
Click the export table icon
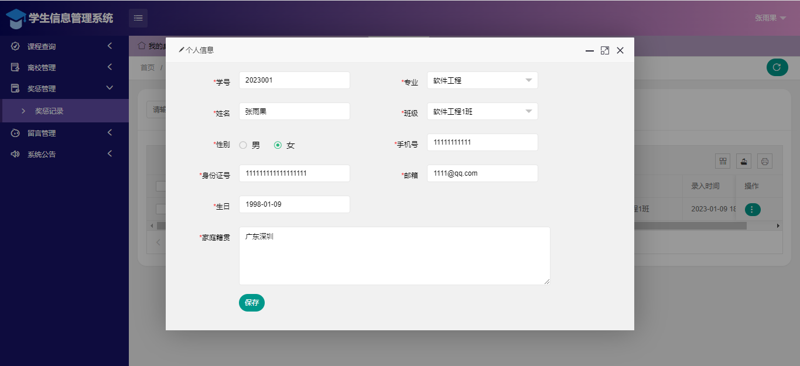[x=744, y=161]
